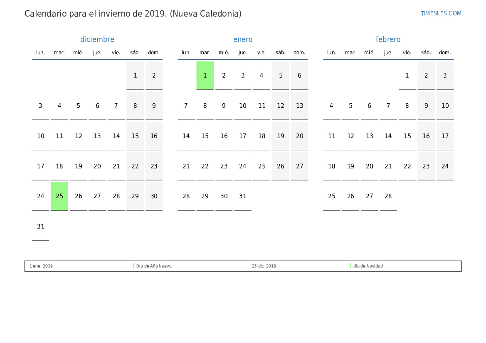Click the enero month heading
The width and height of the screenshot is (486, 343).
tap(243, 39)
